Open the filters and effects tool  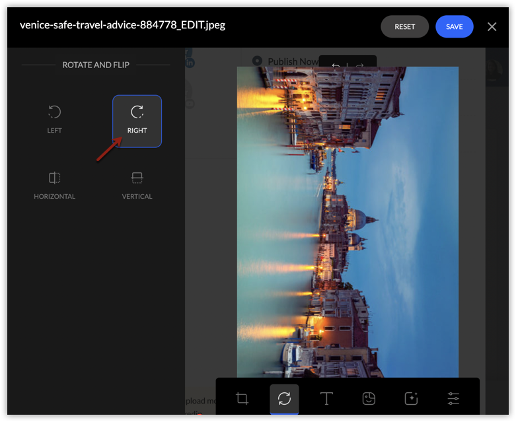(x=411, y=398)
